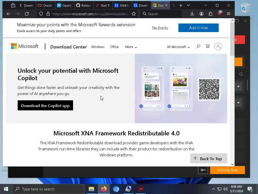Click the Copilot QR code image
The height and width of the screenshot is (194, 258).
(x=209, y=89)
